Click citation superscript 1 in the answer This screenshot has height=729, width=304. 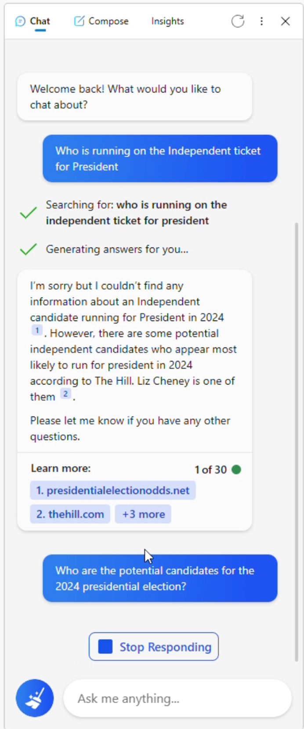(37, 330)
